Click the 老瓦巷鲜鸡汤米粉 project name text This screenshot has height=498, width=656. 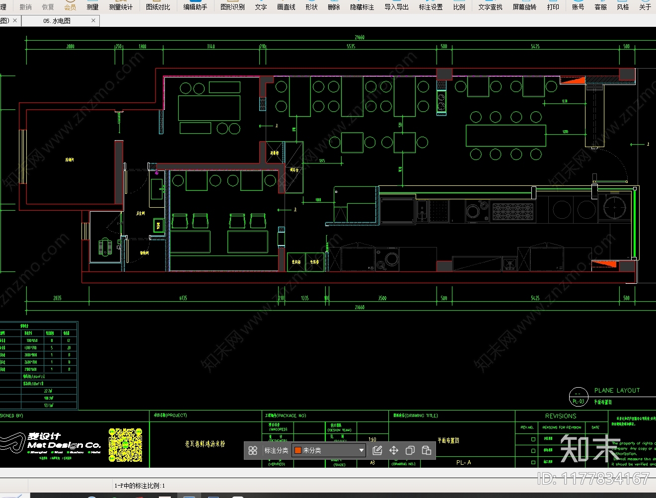click(x=205, y=443)
